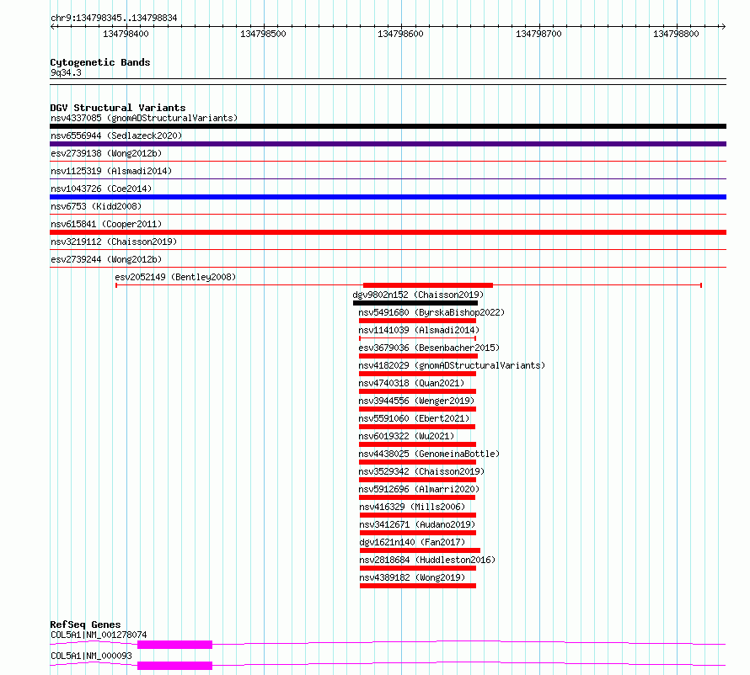Select variant nsv4438025 (GenomeinaBottle)
Viewport: 750px width, 675px height.
(429, 454)
